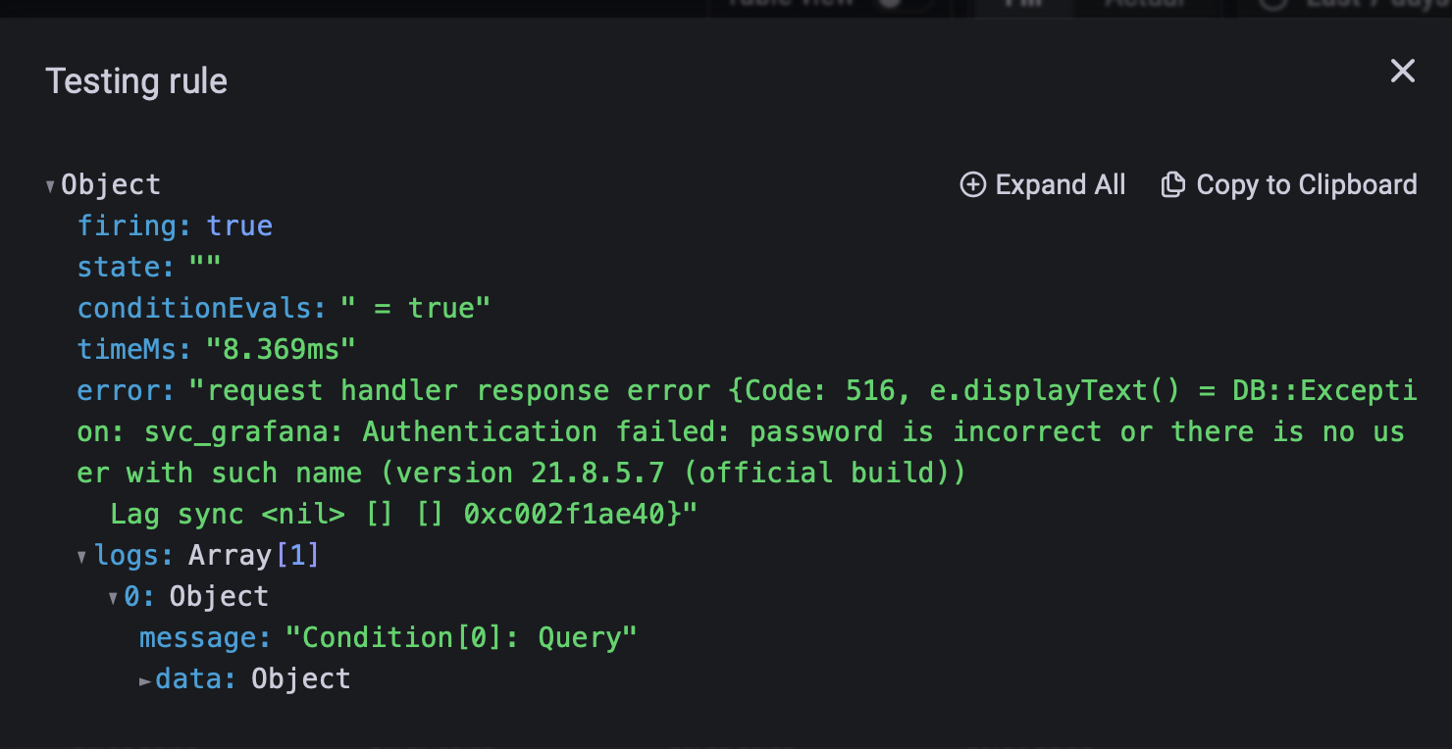Click the Expand All button
1452x749 pixels.
click(x=1043, y=184)
